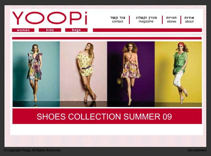Open the about page
The width and height of the screenshot is (211, 156).
click(x=189, y=20)
